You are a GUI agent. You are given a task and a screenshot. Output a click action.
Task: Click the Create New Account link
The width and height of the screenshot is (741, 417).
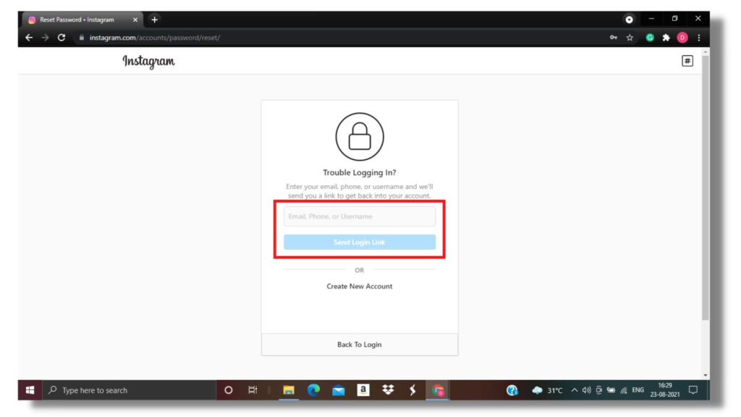click(x=359, y=286)
